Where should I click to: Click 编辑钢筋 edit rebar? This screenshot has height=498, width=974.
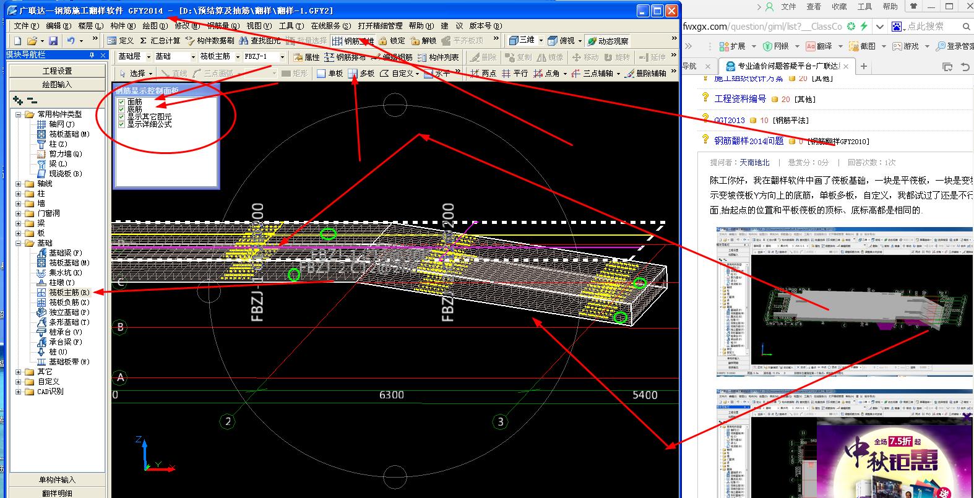[x=392, y=57]
